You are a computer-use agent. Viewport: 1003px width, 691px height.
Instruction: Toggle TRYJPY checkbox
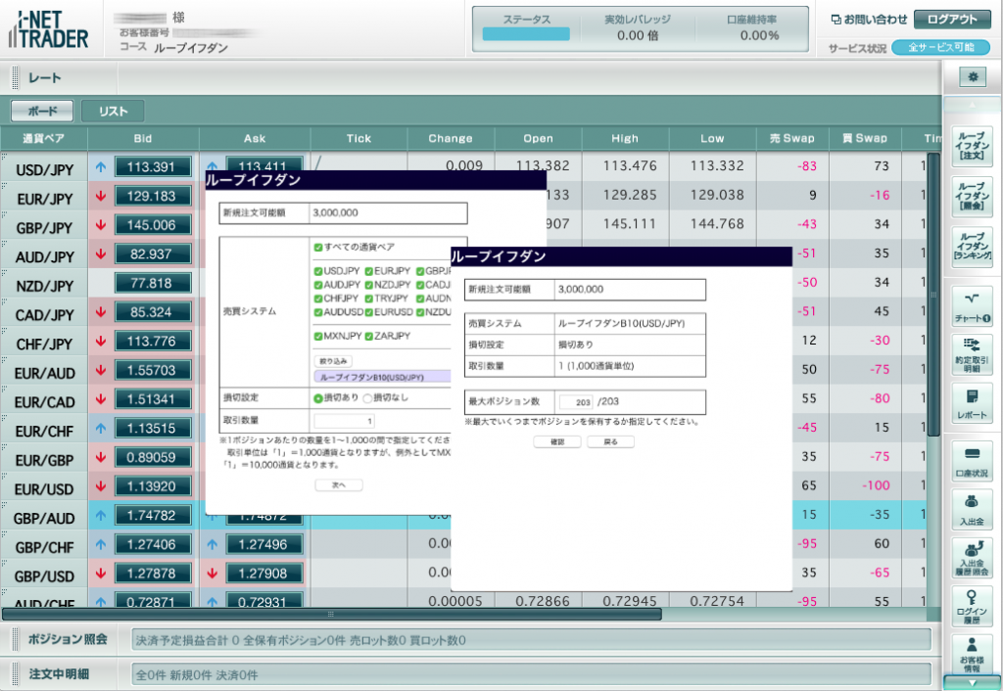pyautogui.click(x=369, y=299)
